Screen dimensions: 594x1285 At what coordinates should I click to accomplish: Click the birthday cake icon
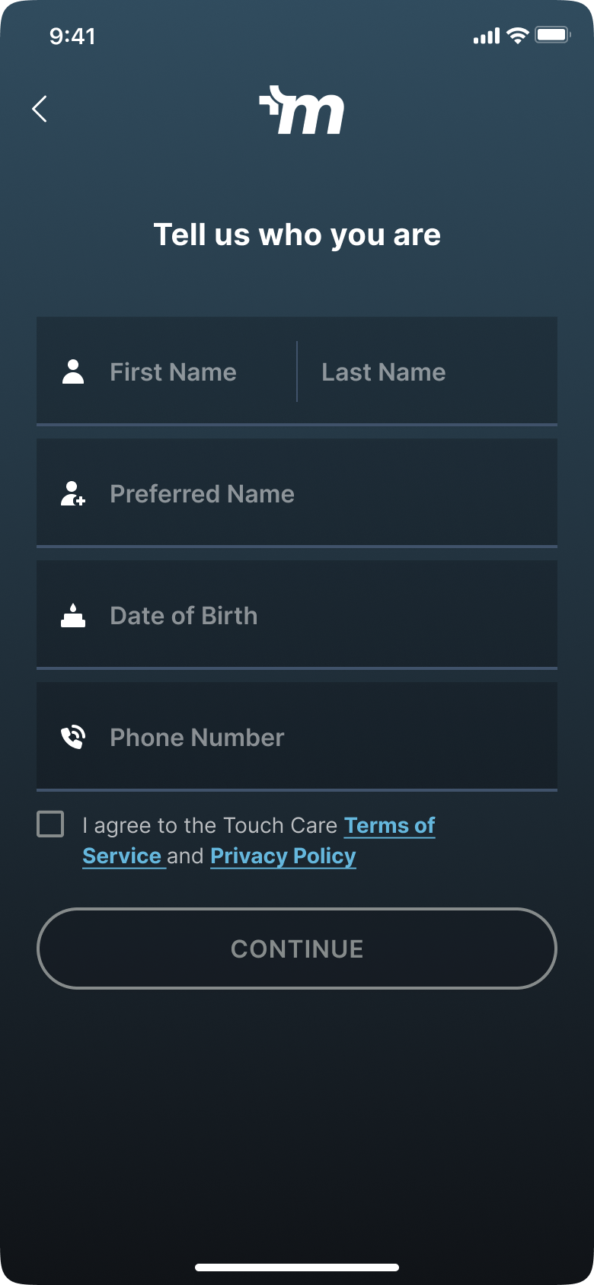coord(73,615)
